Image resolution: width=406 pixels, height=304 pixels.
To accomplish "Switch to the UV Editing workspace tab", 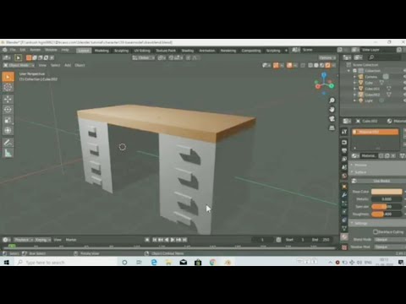I will pos(142,51).
